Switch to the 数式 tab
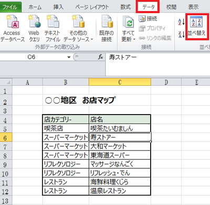 [x=125, y=7]
